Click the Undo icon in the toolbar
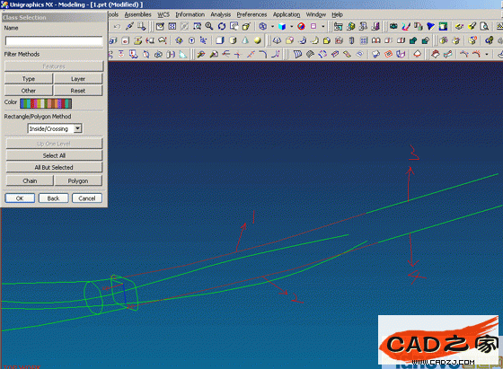Image resolution: width=503 pixels, height=369 pixels. click(x=117, y=27)
